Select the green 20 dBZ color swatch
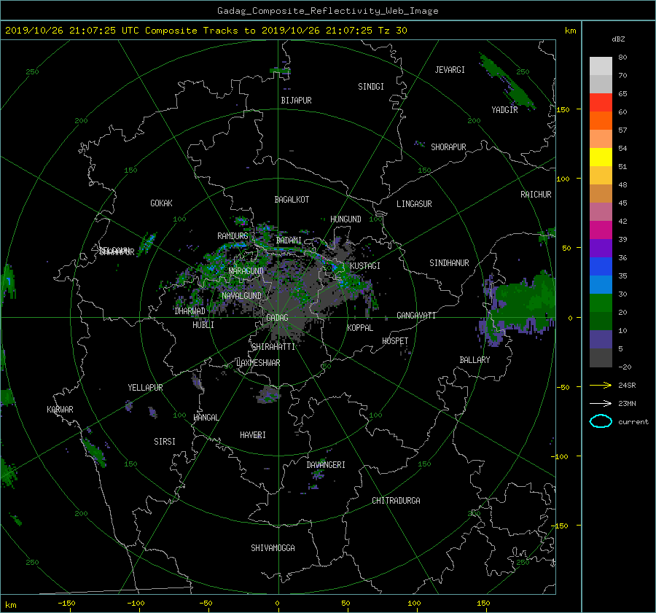This screenshot has height=613, width=656. click(x=601, y=303)
